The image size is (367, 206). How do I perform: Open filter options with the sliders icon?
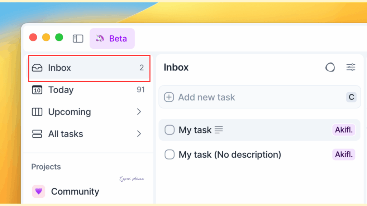(x=351, y=67)
